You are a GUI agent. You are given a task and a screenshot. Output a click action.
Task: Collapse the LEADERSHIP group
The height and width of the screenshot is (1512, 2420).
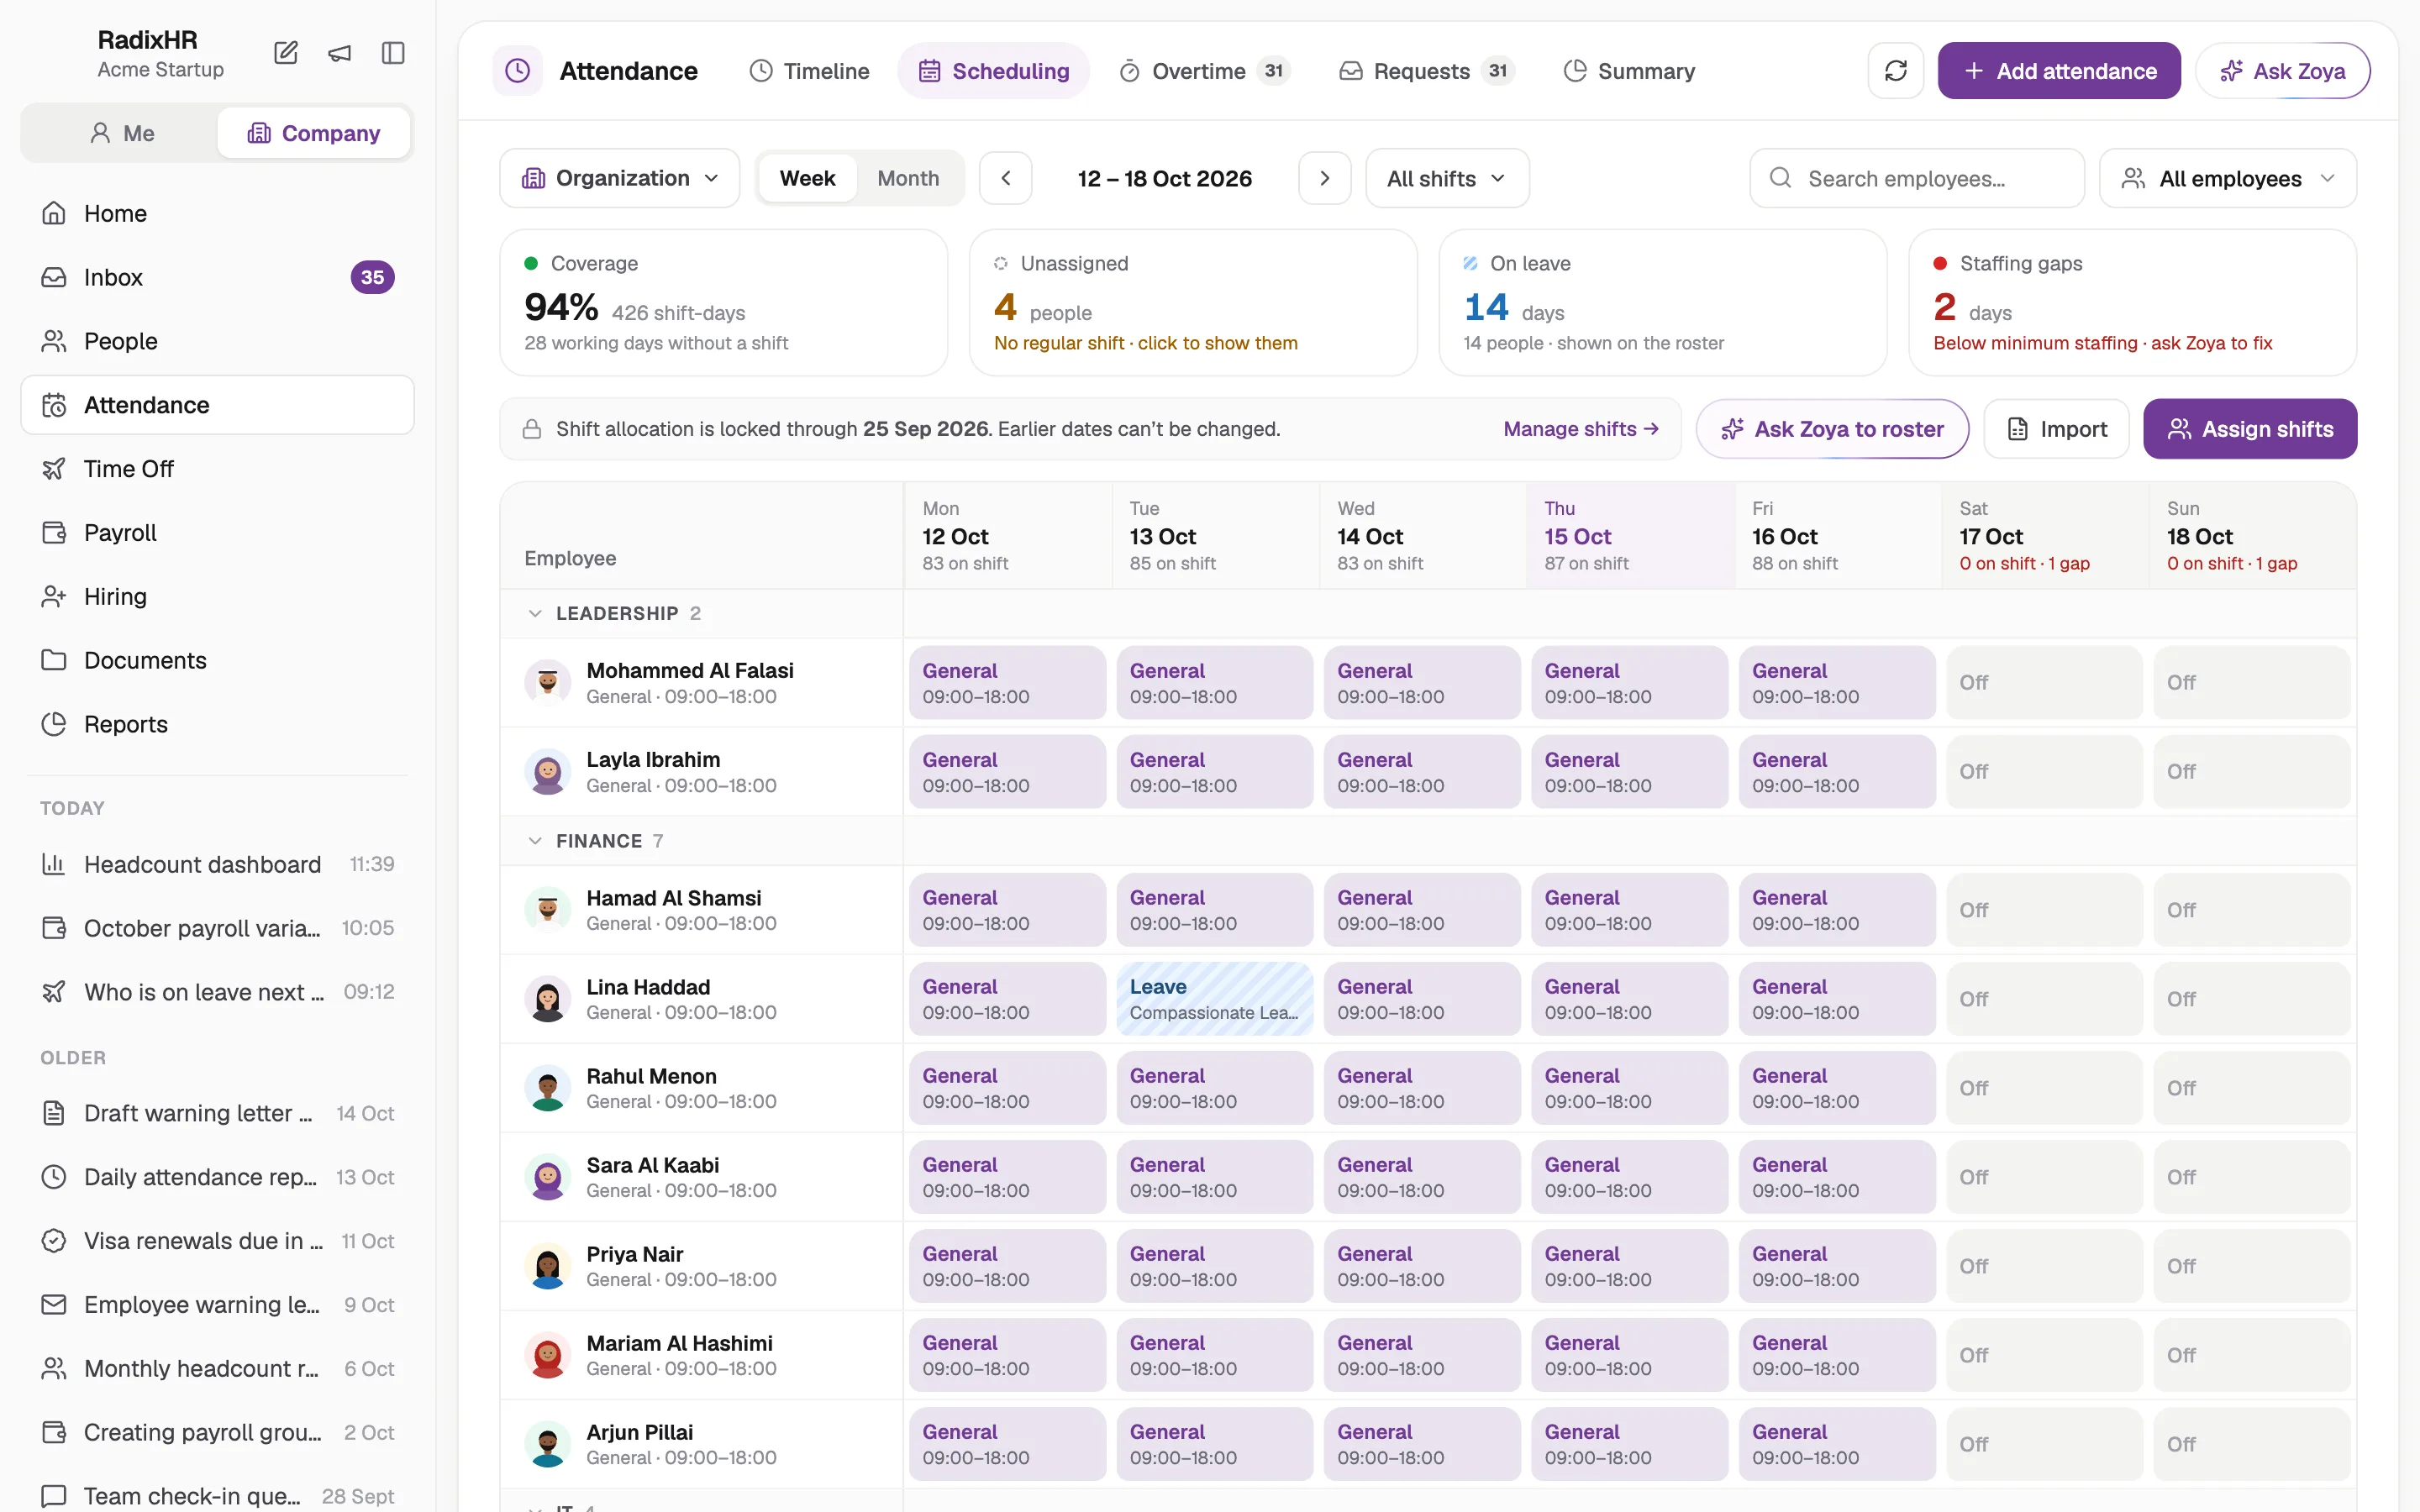(535, 614)
